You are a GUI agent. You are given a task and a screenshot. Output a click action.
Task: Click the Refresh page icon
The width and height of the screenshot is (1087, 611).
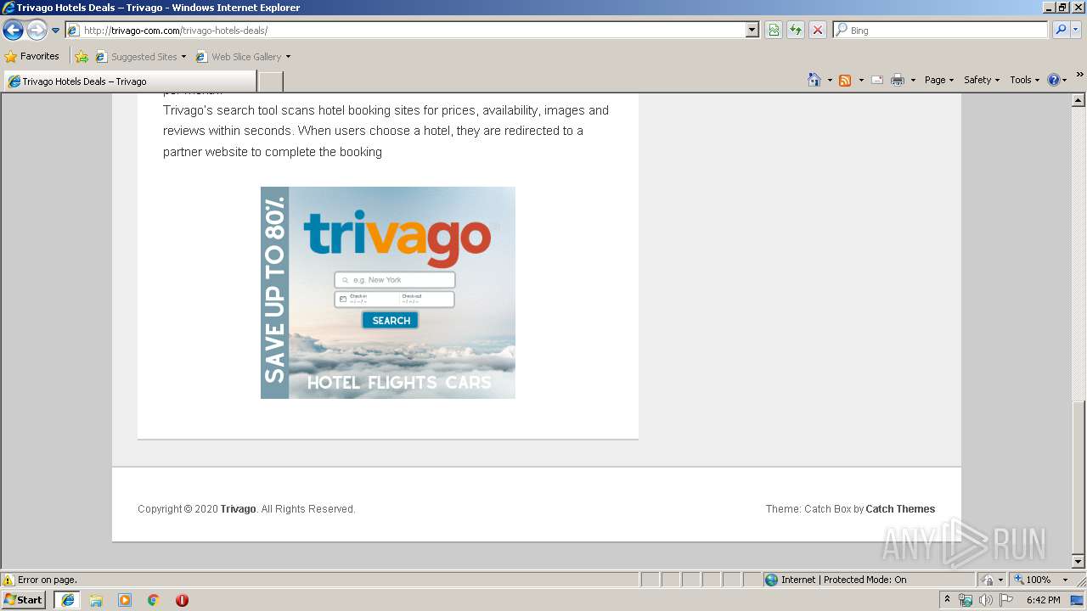(796, 31)
